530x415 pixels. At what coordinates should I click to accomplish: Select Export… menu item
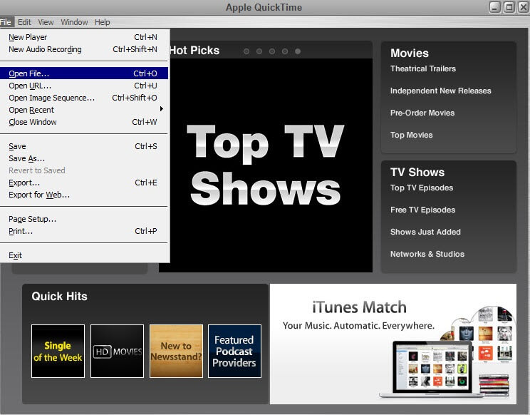pos(84,183)
